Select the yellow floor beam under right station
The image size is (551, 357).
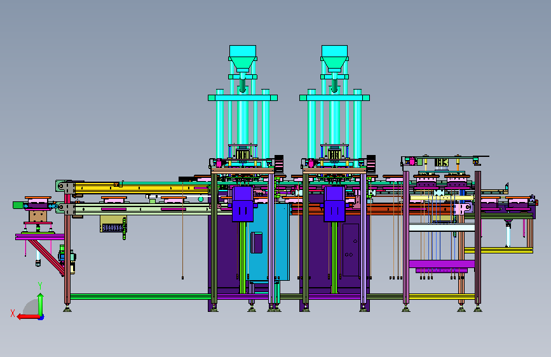442,297
